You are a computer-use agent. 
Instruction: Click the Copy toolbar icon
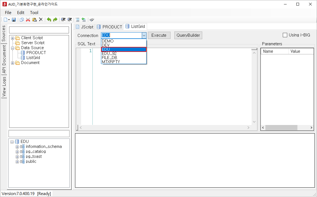tap(22, 20)
